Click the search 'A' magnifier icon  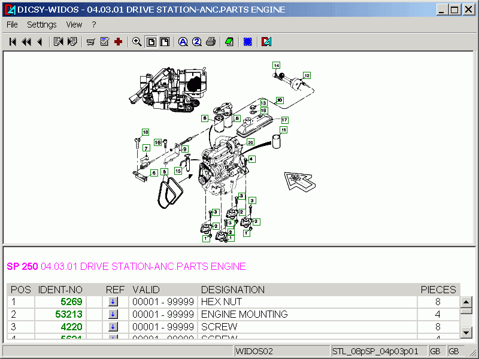[x=183, y=42]
